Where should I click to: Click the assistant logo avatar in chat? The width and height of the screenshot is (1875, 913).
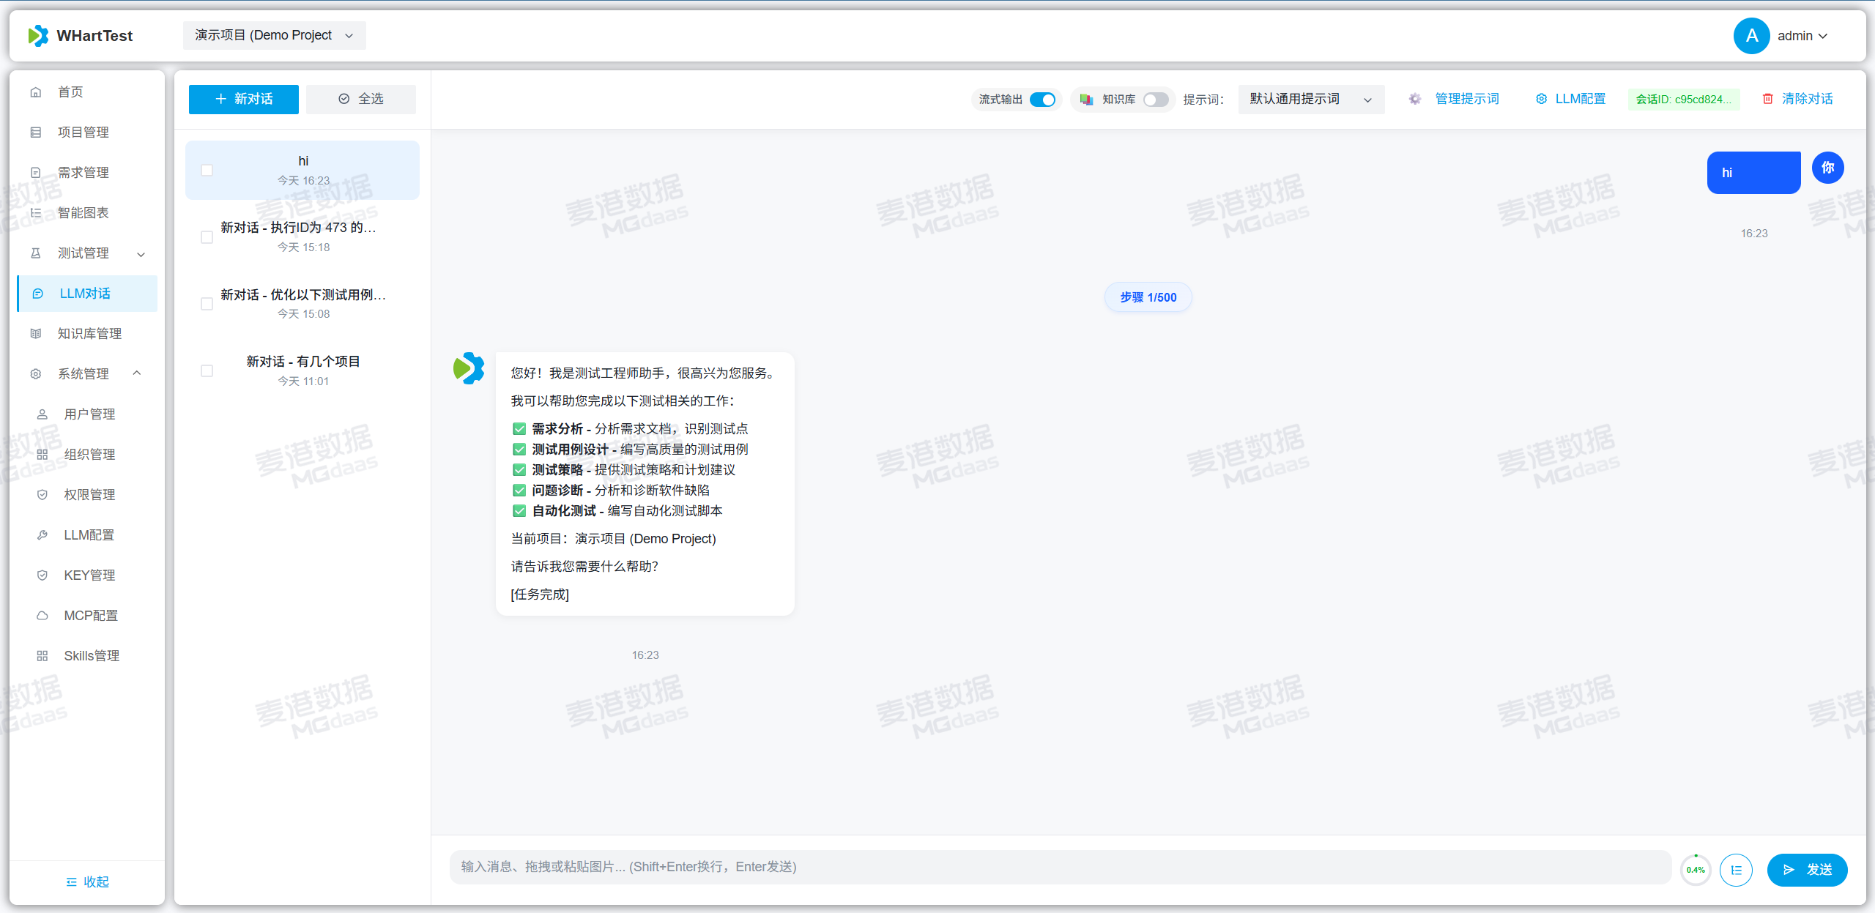[469, 368]
